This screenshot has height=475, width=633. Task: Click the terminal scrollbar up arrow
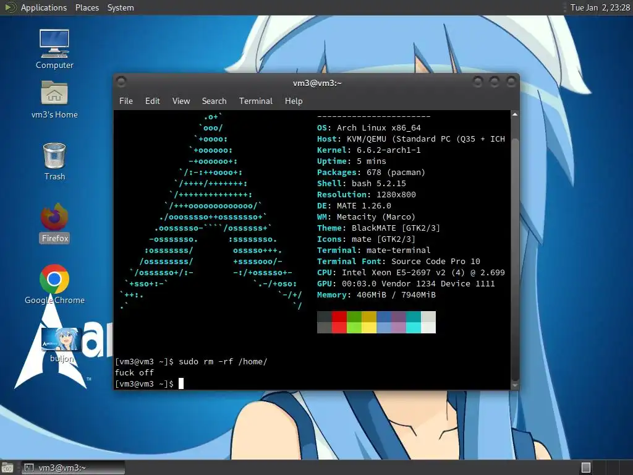(515, 114)
